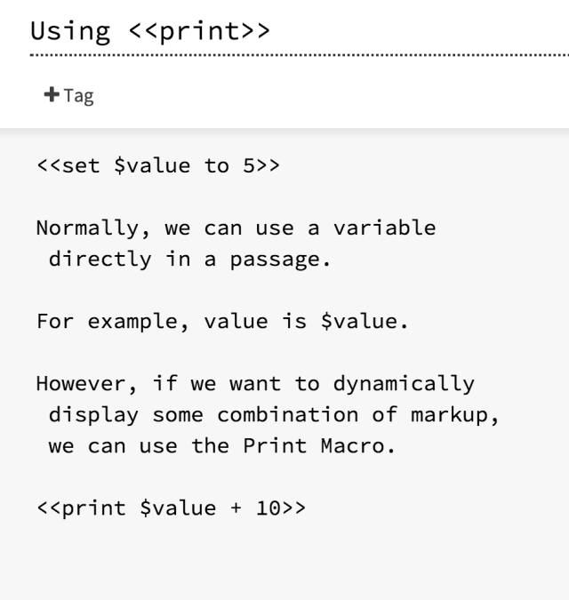Click the empty area below the print macro line
This screenshot has height=600, width=569.
pyautogui.click(x=284, y=560)
